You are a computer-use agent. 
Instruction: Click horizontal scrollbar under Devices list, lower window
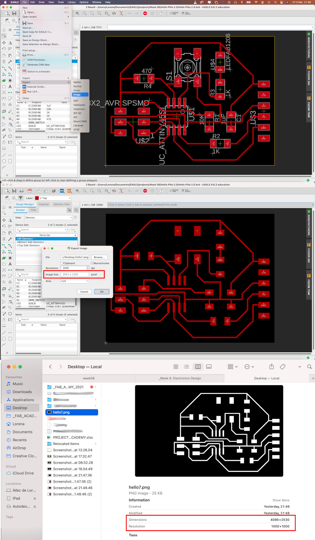(30, 309)
